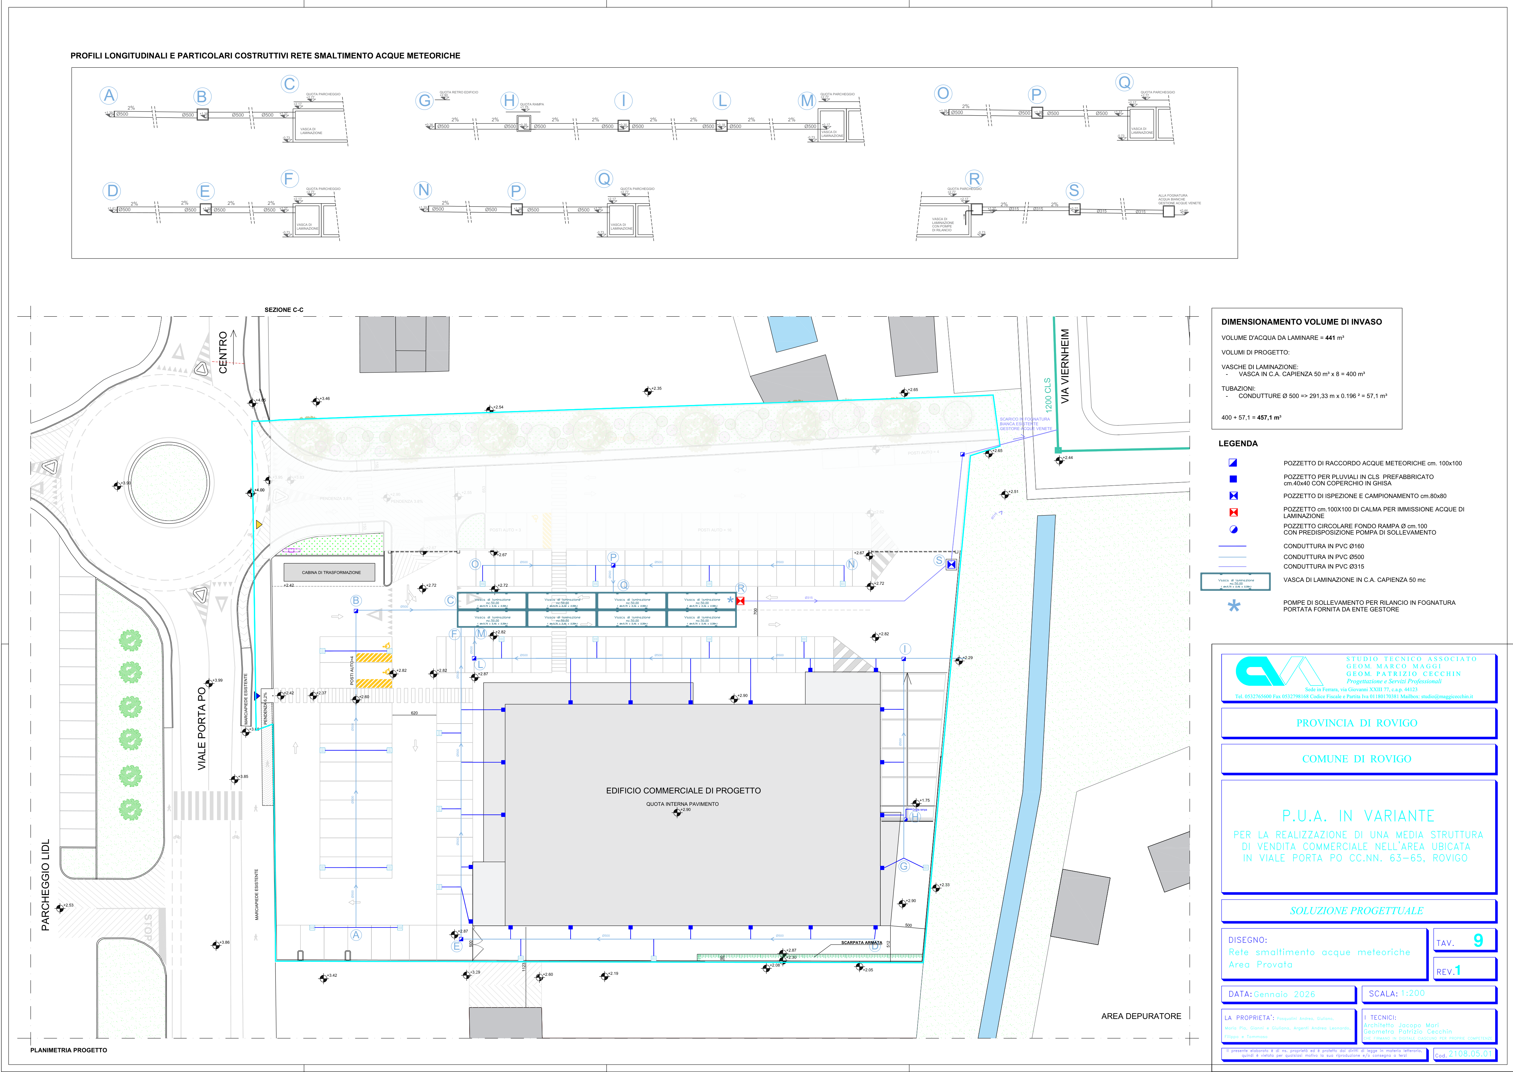The height and width of the screenshot is (1072, 1513).
Task: Click the ispezione e campionamento legend symbol
Action: click(1233, 496)
